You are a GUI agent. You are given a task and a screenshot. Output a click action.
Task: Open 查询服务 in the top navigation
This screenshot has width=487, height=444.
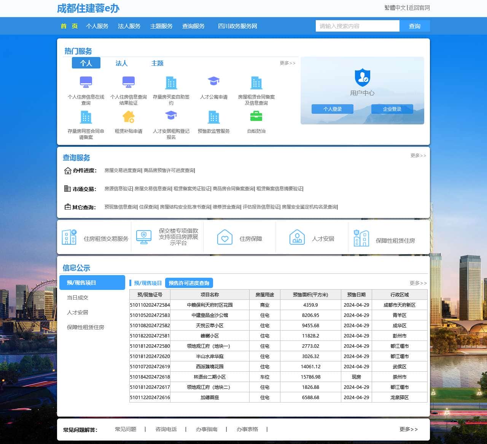[x=193, y=26]
